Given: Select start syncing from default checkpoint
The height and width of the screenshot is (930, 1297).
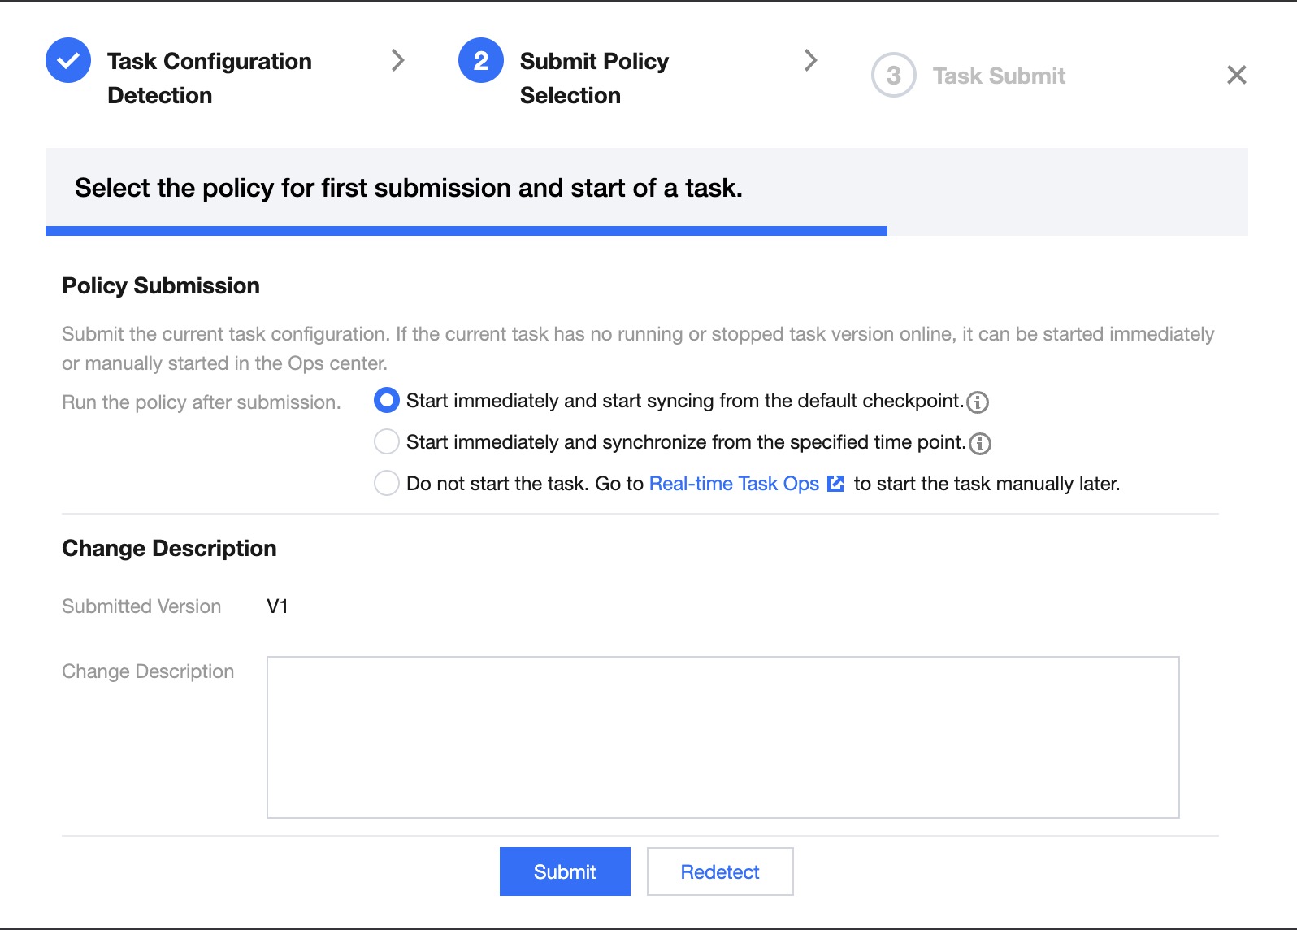Looking at the screenshot, I should tap(387, 401).
